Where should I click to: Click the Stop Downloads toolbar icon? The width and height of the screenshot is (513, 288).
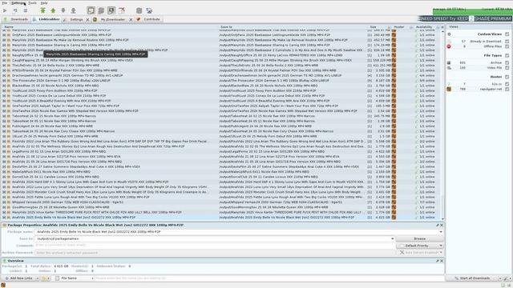coord(25,10)
